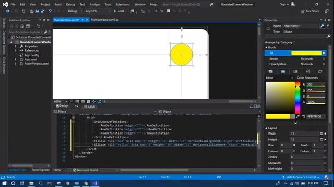This screenshot has height=187, width=334.
Task: Switch to the MainWindow.xaml.cs tab
Action: click(104, 20)
